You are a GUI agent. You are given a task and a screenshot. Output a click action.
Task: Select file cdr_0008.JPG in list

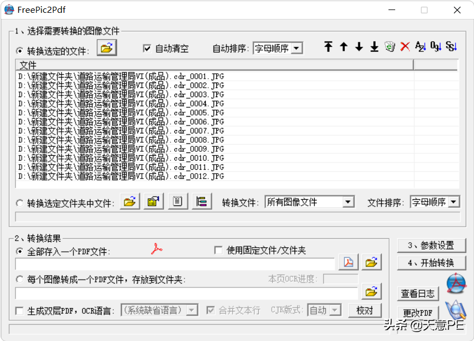point(121,140)
